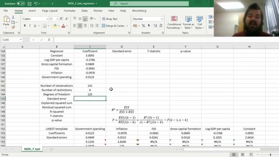Screen dimensions: 279x157
Task: Open the Bloomberg tab
Action: click(139, 10)
